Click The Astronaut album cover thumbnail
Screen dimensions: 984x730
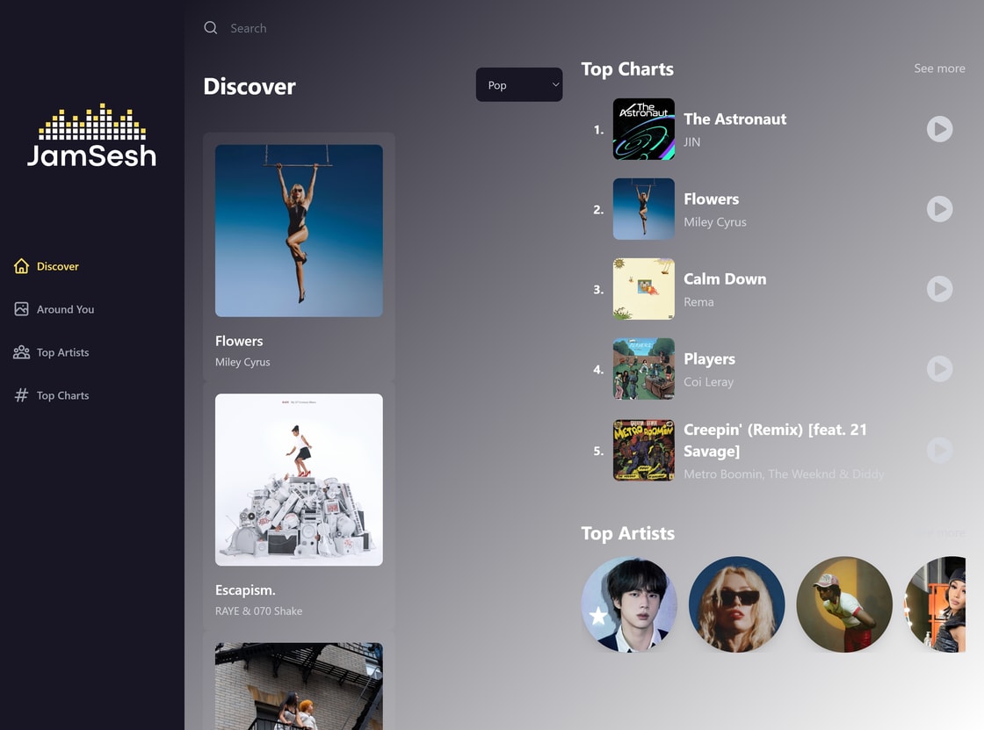click(644, 129)
